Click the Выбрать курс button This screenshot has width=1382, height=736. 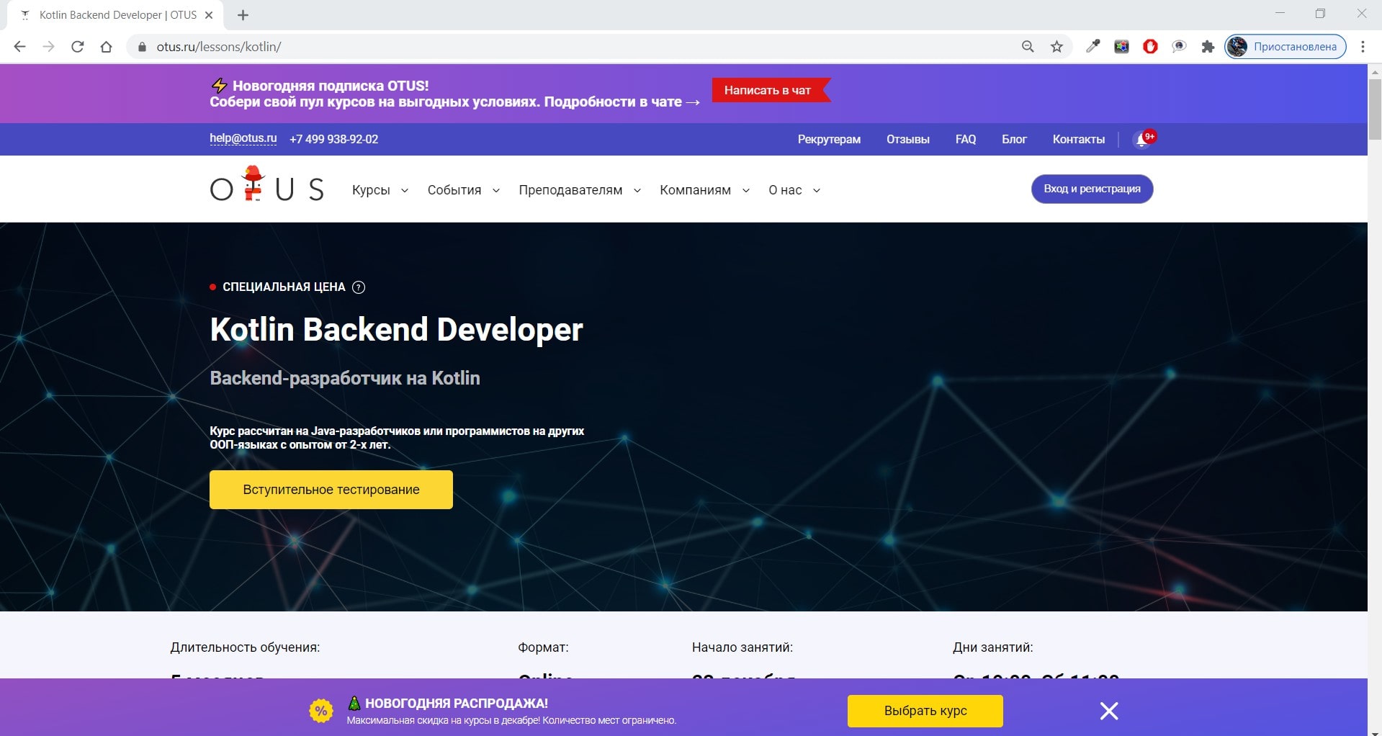tap(925, 711)
